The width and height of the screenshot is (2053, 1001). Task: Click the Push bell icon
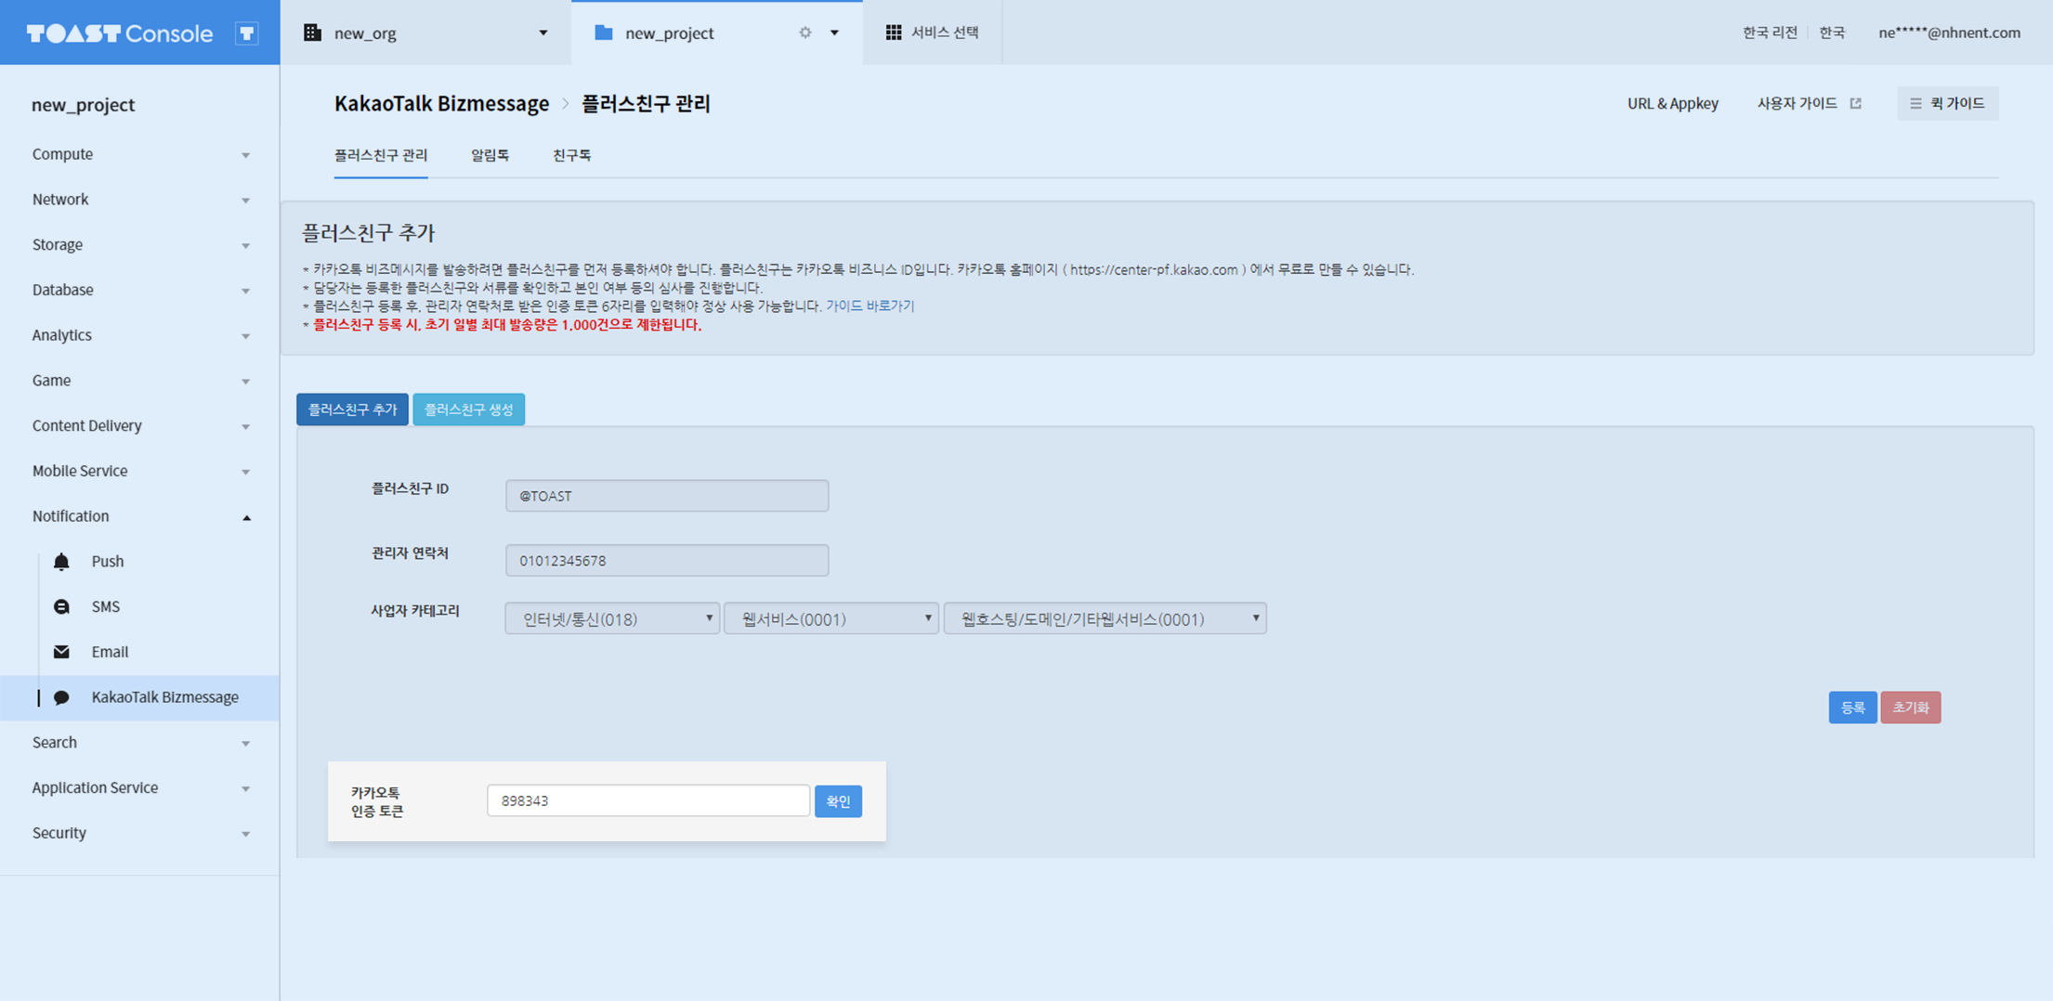(61, 561)
